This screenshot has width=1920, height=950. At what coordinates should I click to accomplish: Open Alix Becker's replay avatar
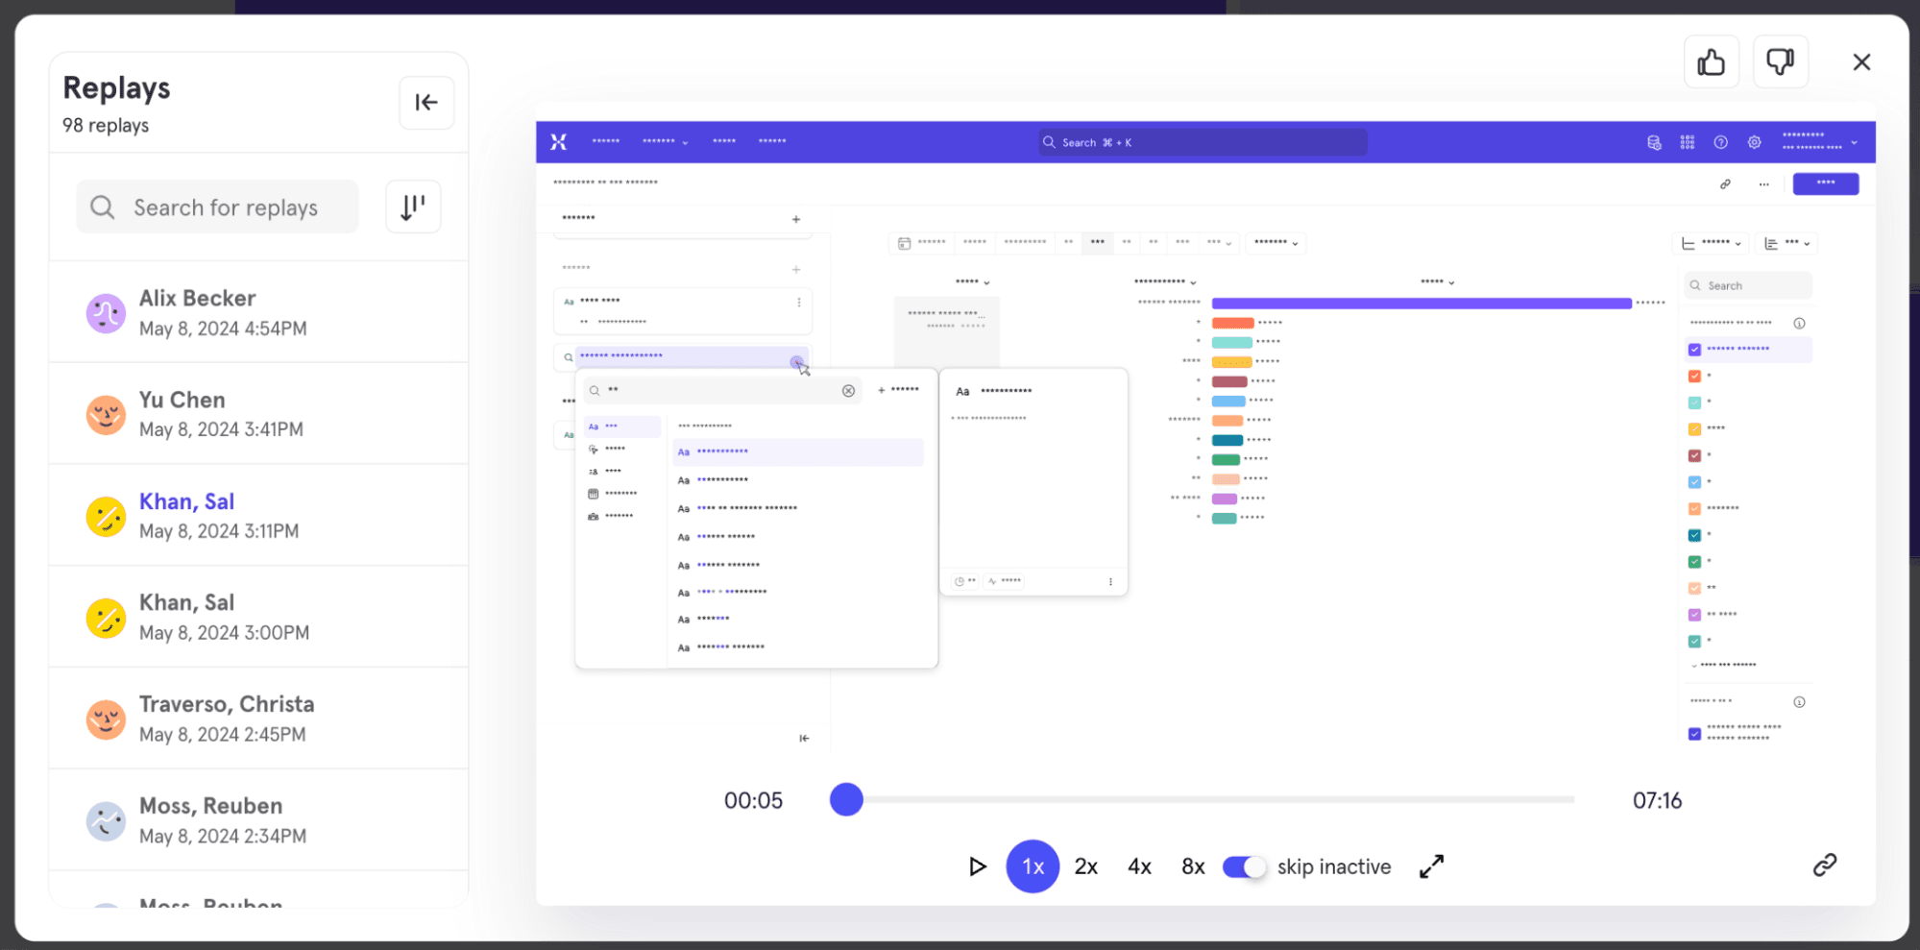[x=106, y=313]
